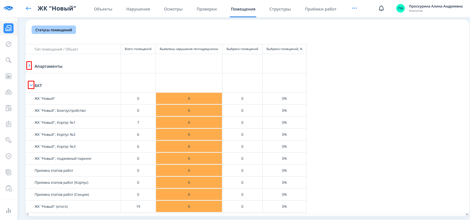
Task: Go to the Приёмки работ tab
Action: [x=321, y=9]
